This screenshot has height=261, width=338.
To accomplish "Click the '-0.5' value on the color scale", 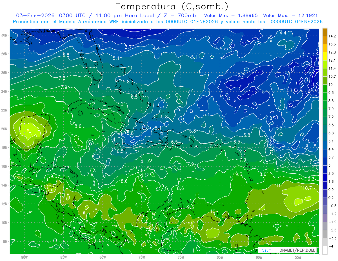I will (x=332, y=206).
